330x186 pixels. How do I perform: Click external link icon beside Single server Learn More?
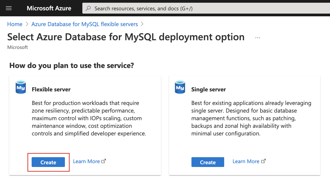tap(263, 161)
